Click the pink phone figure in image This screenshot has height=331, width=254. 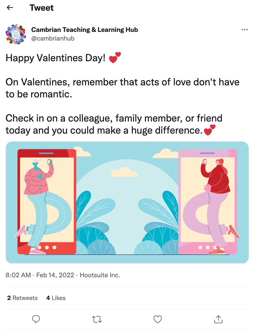pyautogui.click(x=208, y=202)
